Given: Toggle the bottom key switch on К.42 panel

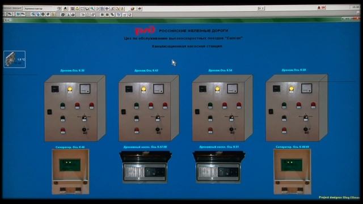Looking at the screenshot, I should (158, 130).
